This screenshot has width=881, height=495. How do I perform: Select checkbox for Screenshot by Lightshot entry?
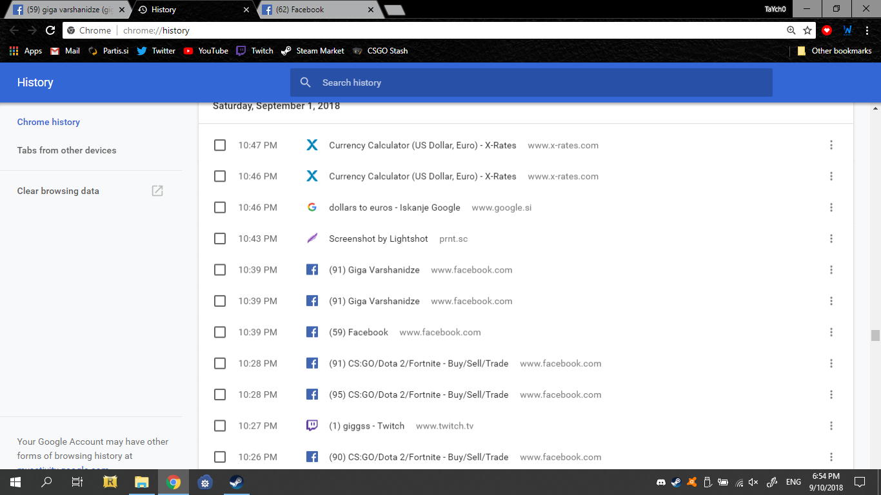click(x=220, y=238)
